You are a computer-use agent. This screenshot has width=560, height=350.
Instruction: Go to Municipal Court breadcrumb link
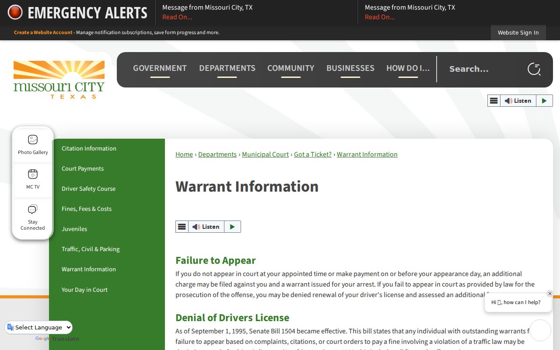pos(265,154)
